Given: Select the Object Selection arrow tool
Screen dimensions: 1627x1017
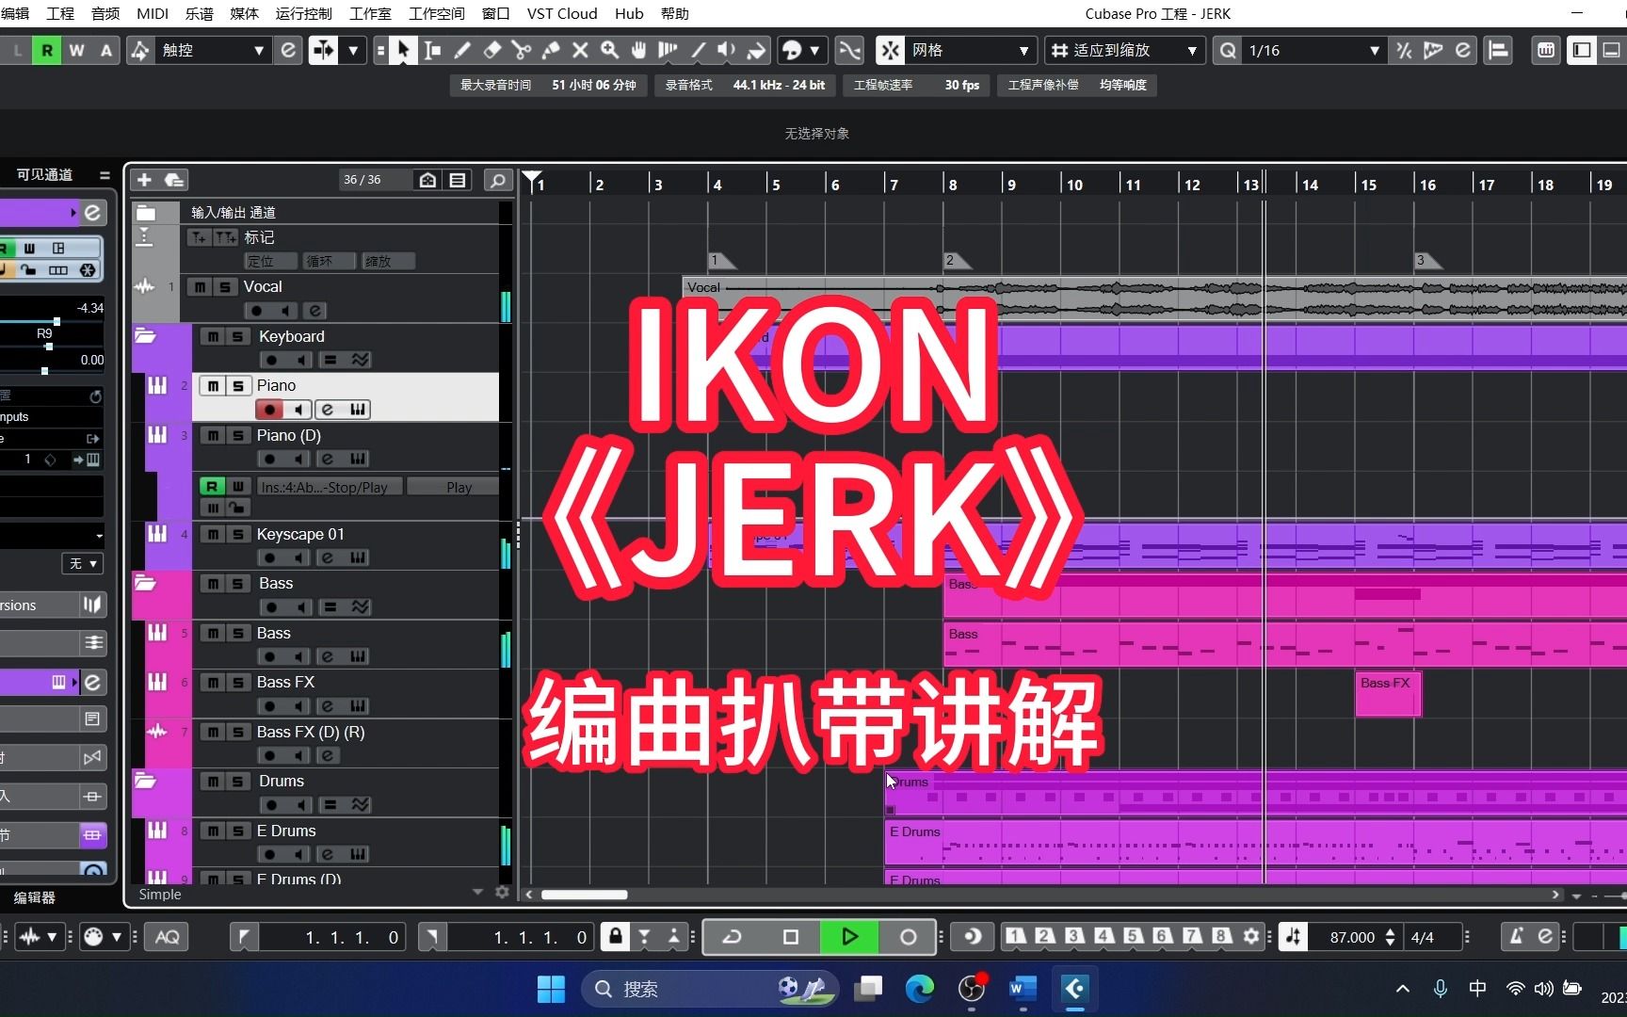Looking at the screenshot, I should coord(403,50).
